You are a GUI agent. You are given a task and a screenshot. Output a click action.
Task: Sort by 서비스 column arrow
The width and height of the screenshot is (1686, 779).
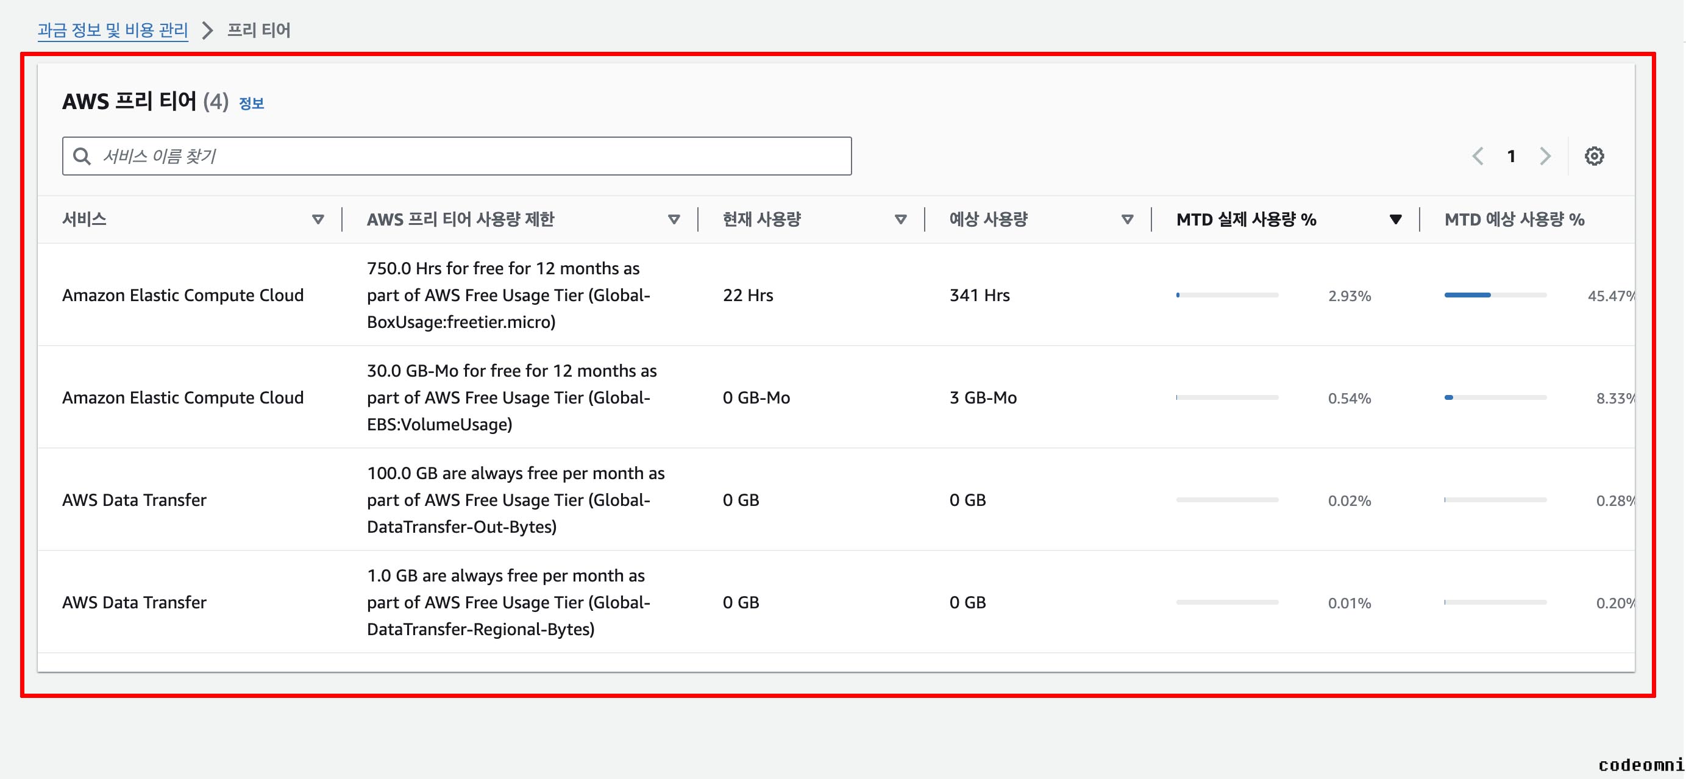tap(318, 219)
